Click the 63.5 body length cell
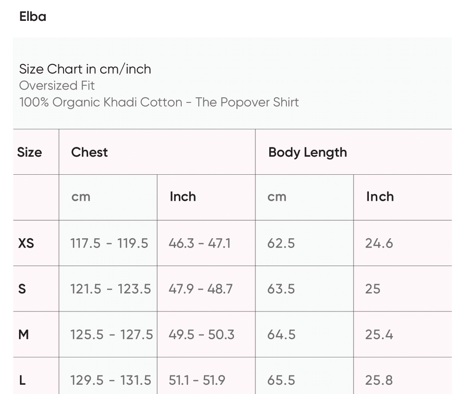 pos(281,289)
